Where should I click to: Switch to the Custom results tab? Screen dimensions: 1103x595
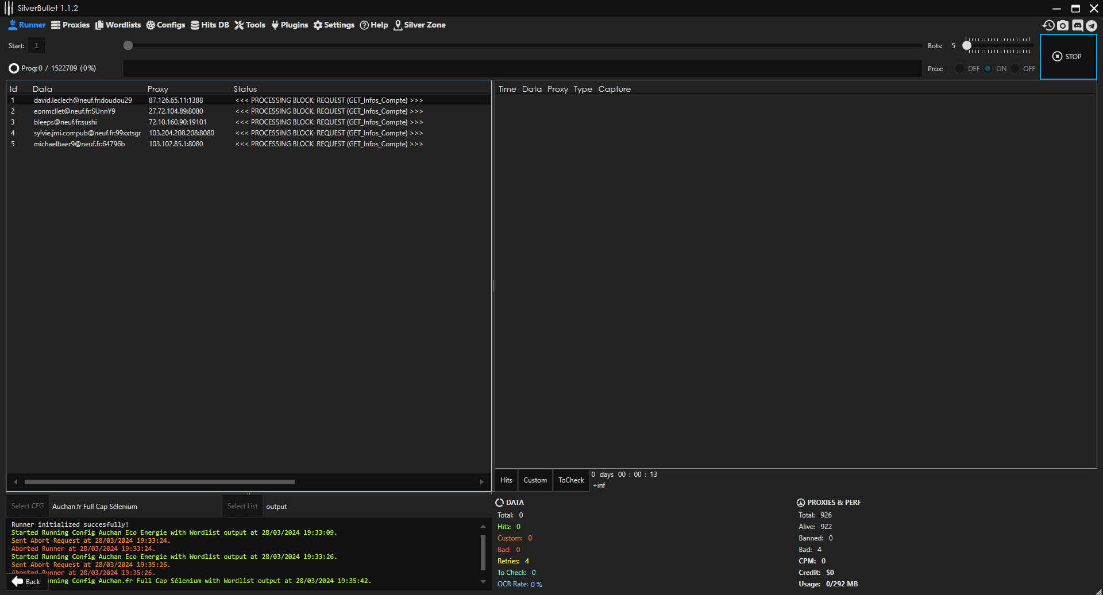(x=535, y=480)
